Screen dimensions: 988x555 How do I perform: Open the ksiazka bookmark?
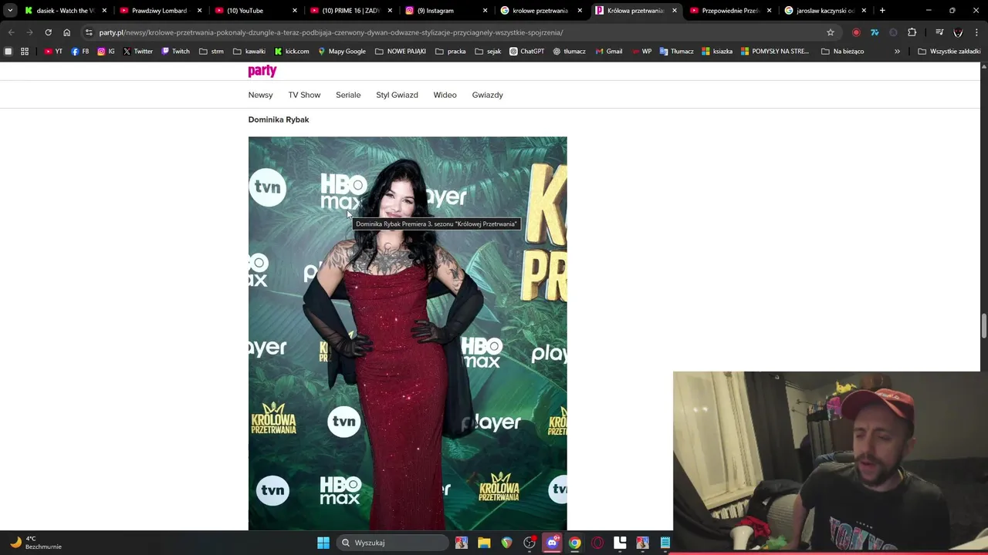tap(717, 52)
